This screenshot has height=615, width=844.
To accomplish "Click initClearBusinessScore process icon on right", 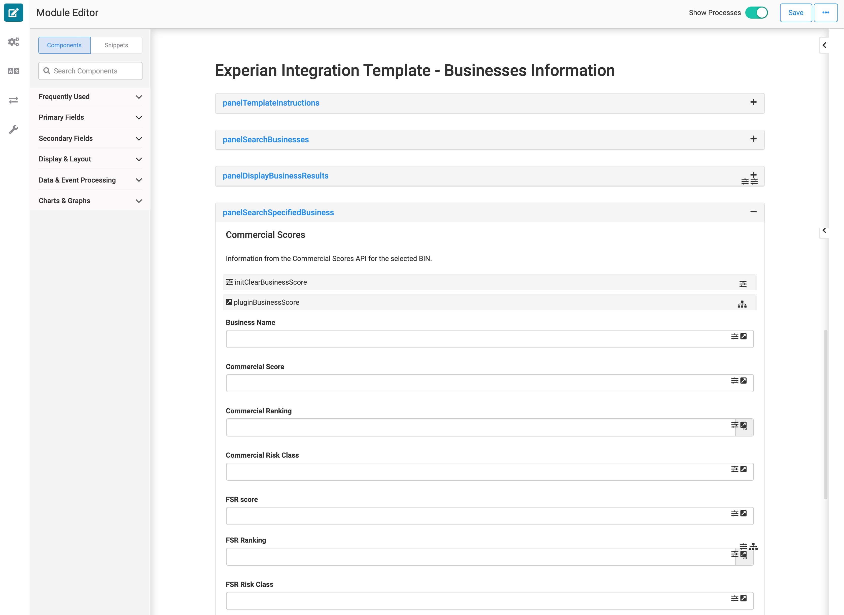I will pyautogui.click(x=743, y=284).
